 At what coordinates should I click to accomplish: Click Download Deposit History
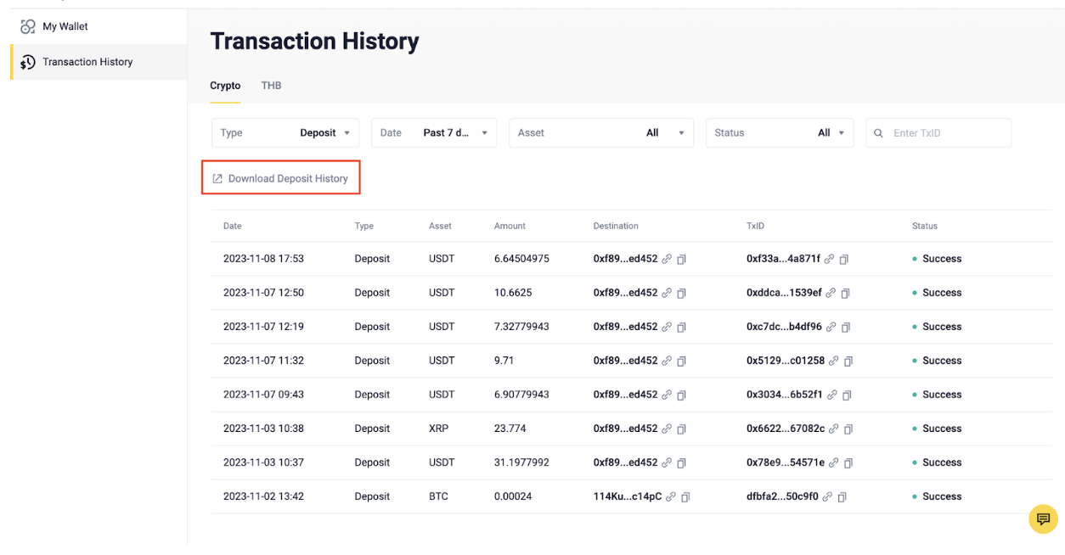[281, 179]
